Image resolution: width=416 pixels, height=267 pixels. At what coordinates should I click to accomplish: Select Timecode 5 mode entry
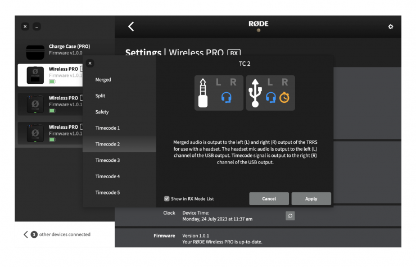click(107, 193)
